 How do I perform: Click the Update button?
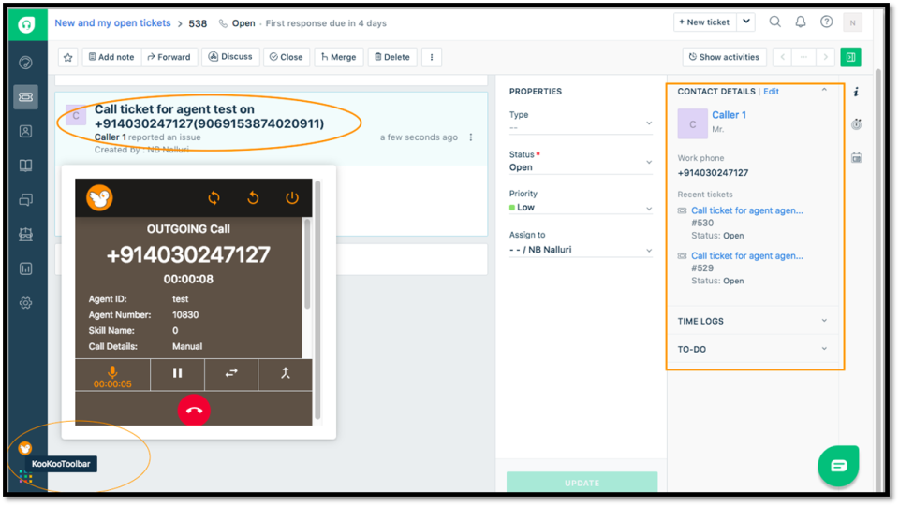[582, 483]
